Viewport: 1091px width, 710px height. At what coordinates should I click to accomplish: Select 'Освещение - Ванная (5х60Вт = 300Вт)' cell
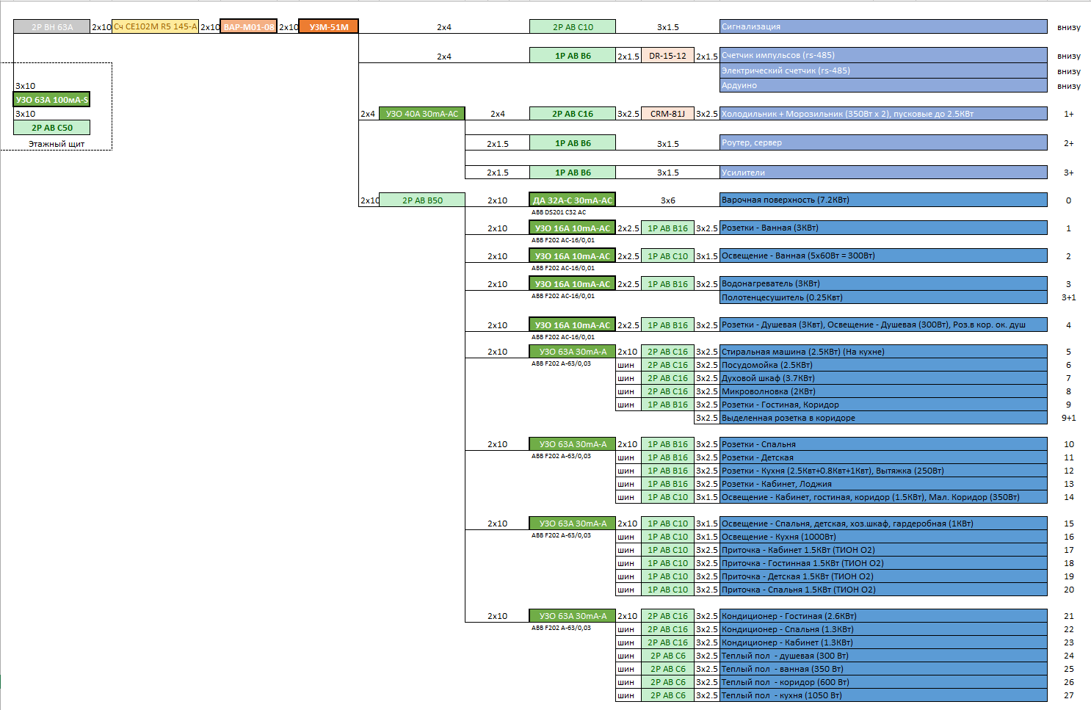(884, 256)
